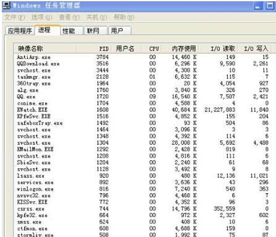Select the KMailMon.EXE process
Screen dimensions: 276x237
(143, 149)
